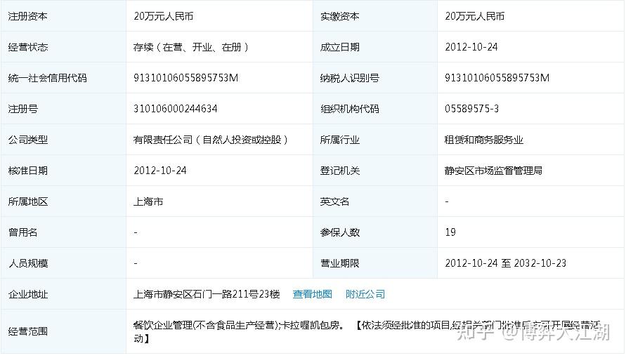Screen dimensions: 626x358
Task: Click the 实缴资本 value cell
Action: click(x=475, y=16)
